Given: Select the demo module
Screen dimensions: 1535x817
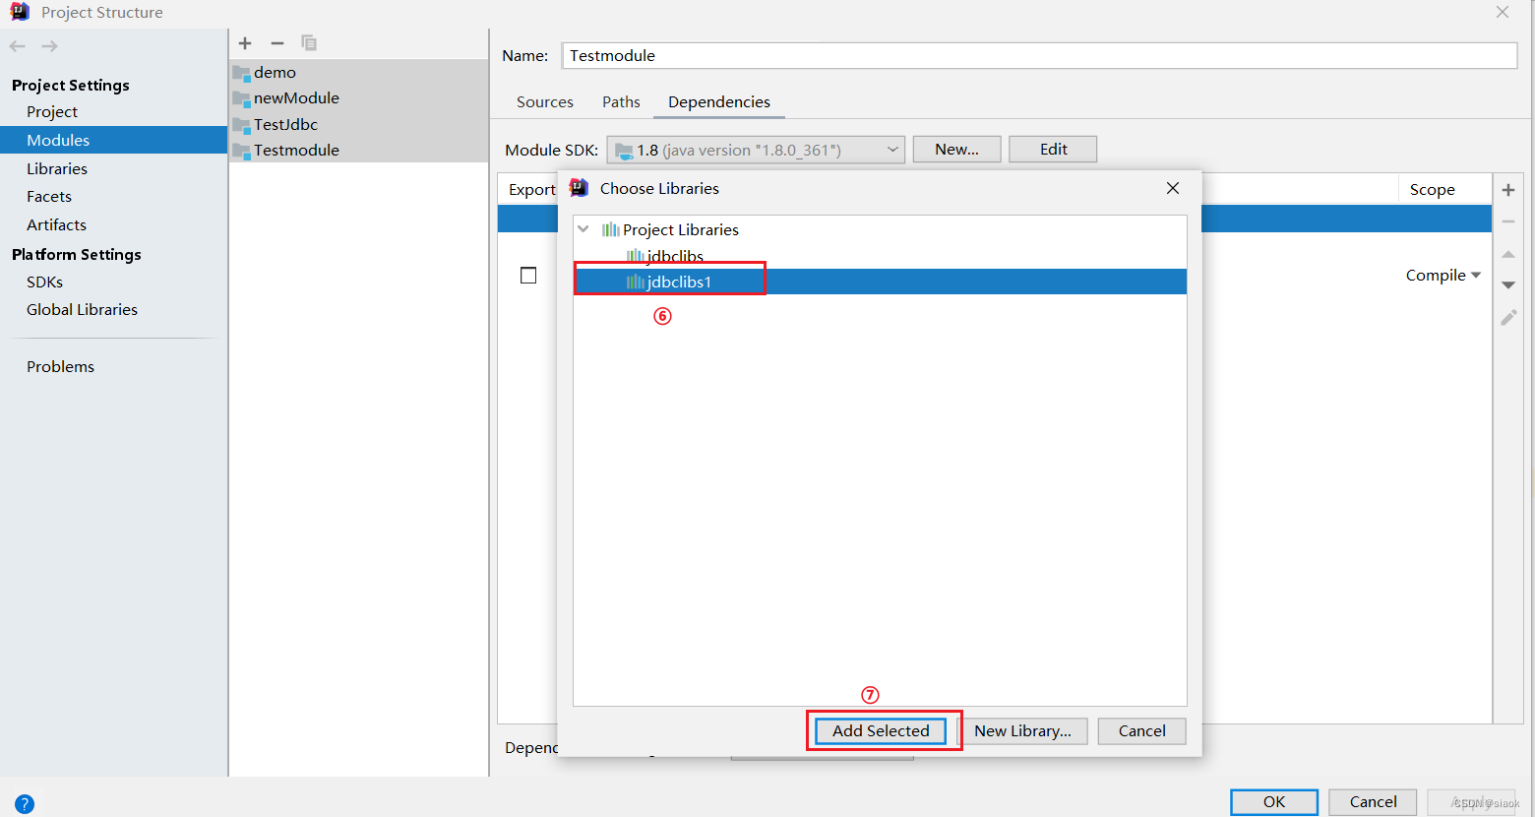Looking at the screenshot, I should [x=359, y=72].
